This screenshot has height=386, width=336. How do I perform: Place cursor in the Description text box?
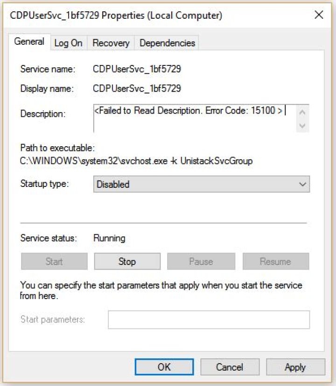click(x=196, y=116)
